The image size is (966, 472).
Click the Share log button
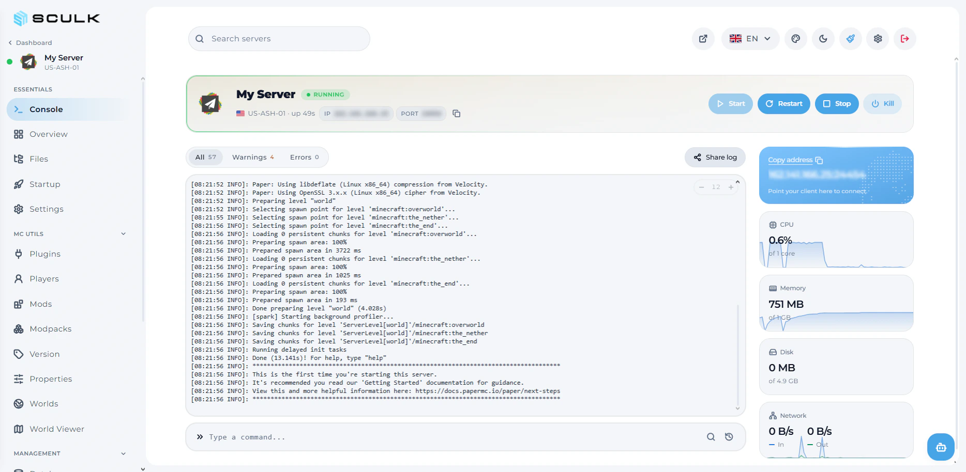click(715, 158)
